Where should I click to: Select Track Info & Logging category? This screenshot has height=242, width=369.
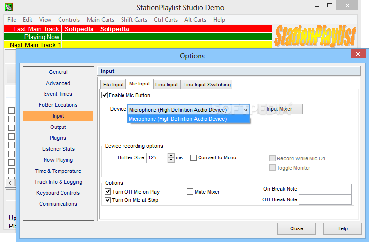pos(58,182)
